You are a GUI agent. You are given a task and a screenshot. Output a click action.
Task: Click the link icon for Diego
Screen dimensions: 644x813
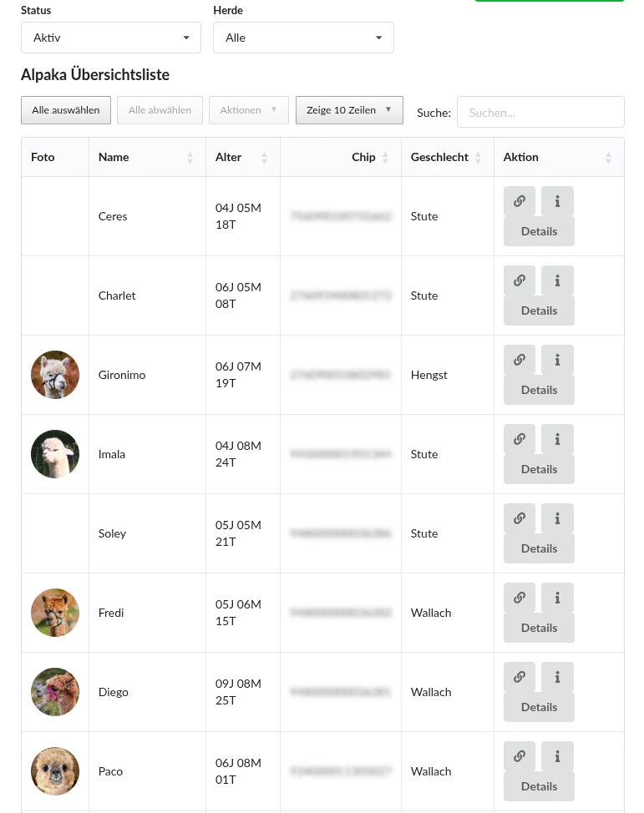tap(519, 677)
